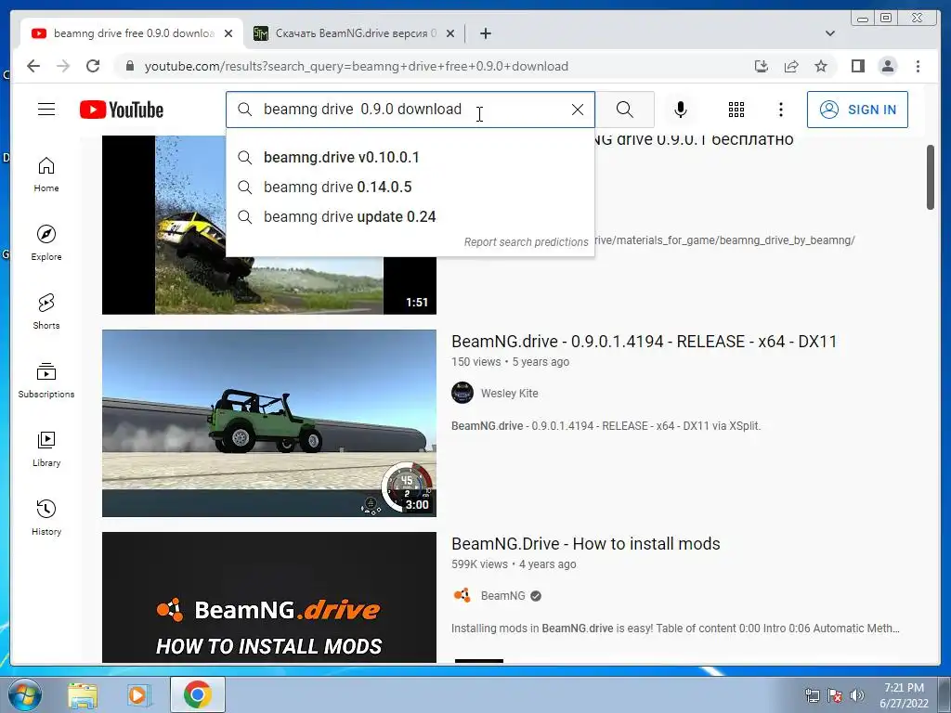Screen dimensions: 951x713
Task: Click description 'Installing mods in BeamNG.drive is easy!'
Action: [675, 629]
